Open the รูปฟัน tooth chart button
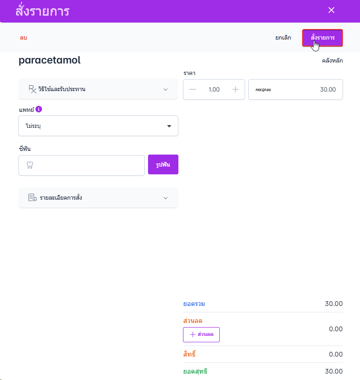Viewport: 360px width, 380px height. 163,165
